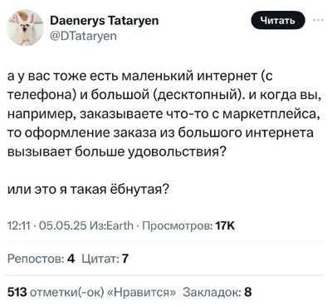Screen dimensions: 332x307
Task: Follow the author with the Читать button
Action: click(278, 20)
